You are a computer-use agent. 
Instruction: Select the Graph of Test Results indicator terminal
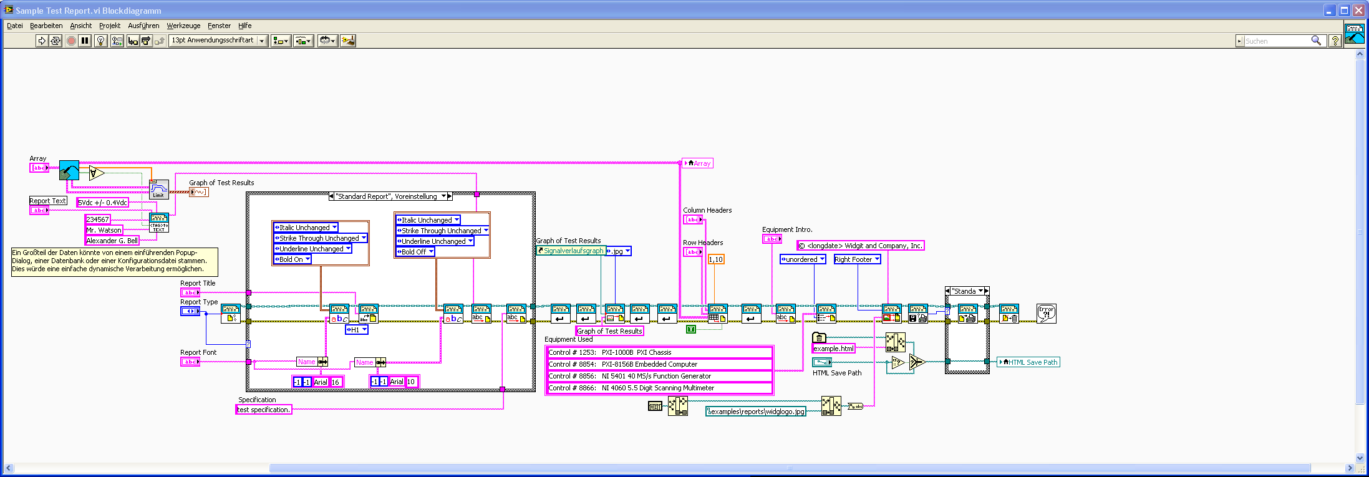pos(199,192)
